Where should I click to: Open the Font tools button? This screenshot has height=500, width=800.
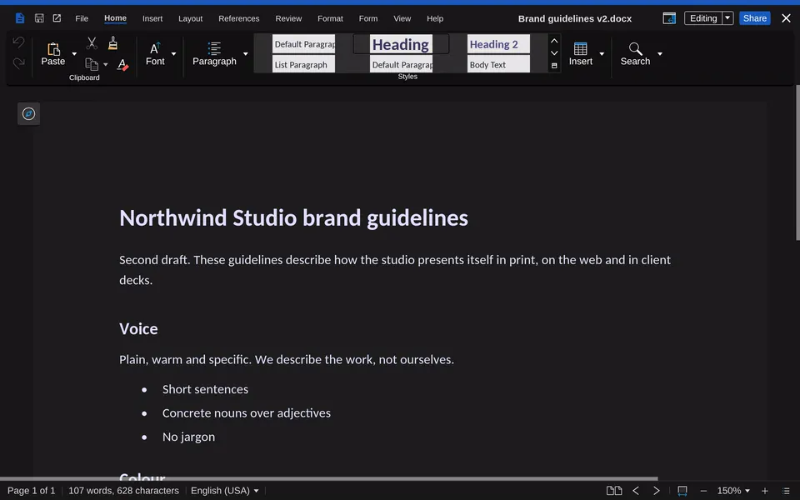tap(155, 54)
